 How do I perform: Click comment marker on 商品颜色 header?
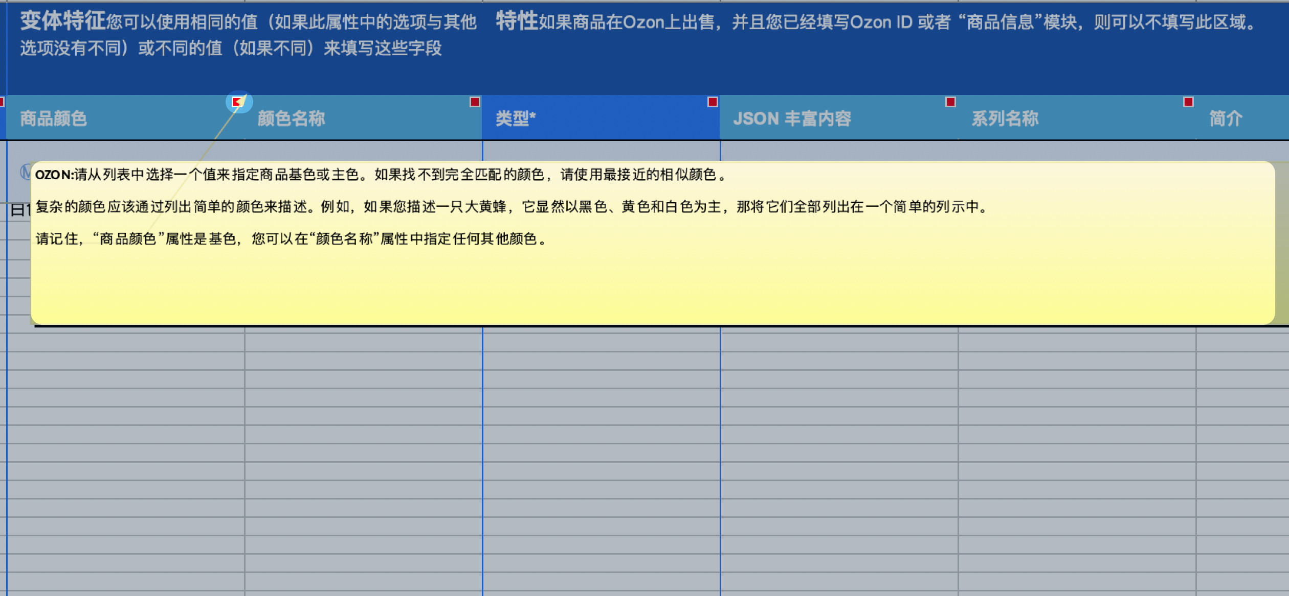[237, 102]
